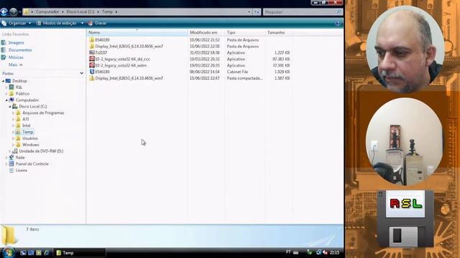Viewport: 460px width, 258px height.
Task: Select the 8546189 Cabinet File icon
Action: [x=92, y=72]
